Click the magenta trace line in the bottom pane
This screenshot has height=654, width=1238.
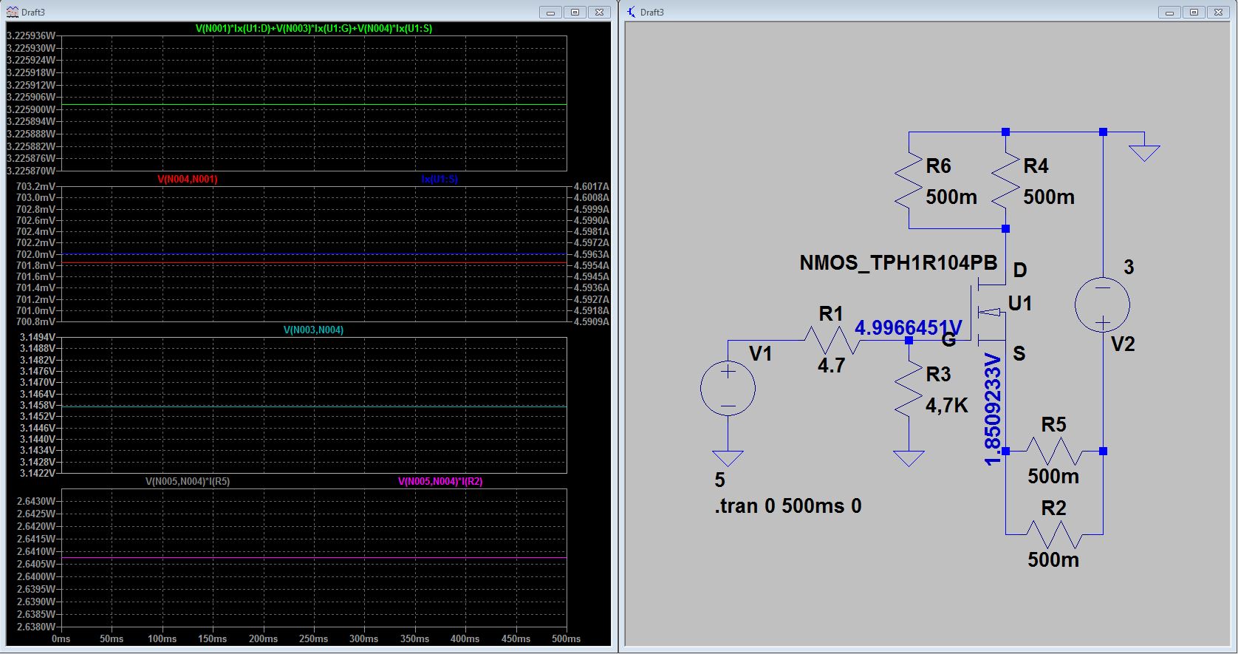point(314,558)
